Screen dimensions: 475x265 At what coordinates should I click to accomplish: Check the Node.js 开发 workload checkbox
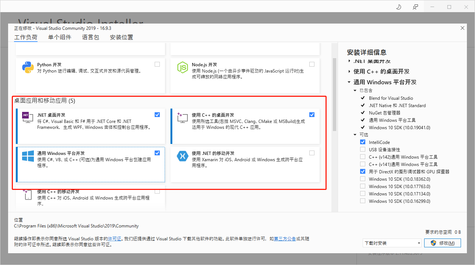[312, 64]
